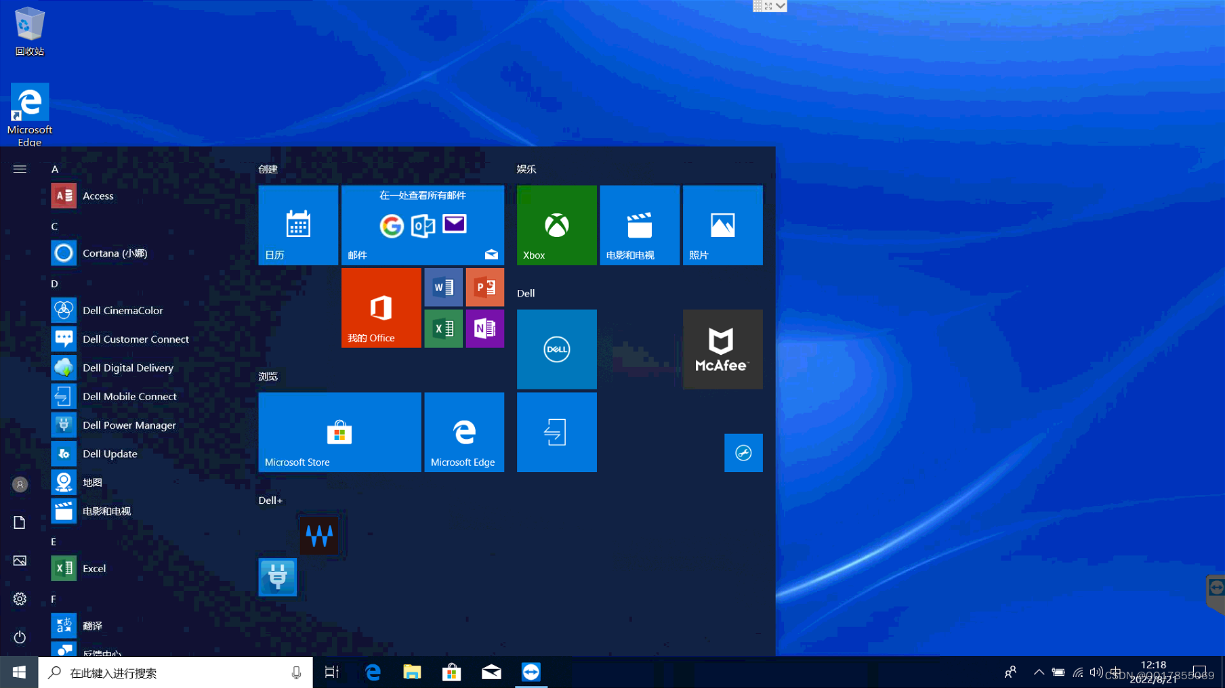
Task: Open the Microsoft Store tile
Action: pos(339,432)
